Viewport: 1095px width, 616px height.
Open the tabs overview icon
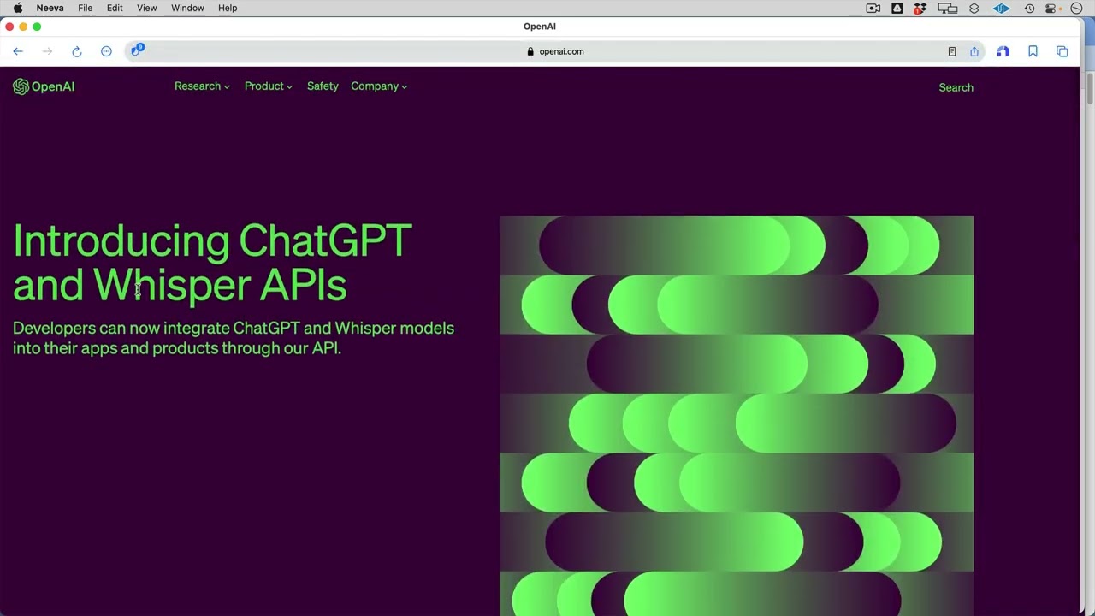(x=1062, y=51)
